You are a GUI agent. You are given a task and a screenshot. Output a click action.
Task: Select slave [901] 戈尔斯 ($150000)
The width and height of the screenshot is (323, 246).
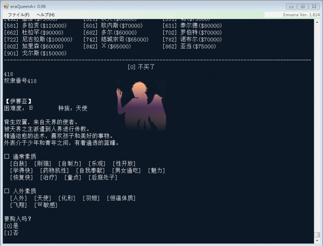tap(35, 53)
